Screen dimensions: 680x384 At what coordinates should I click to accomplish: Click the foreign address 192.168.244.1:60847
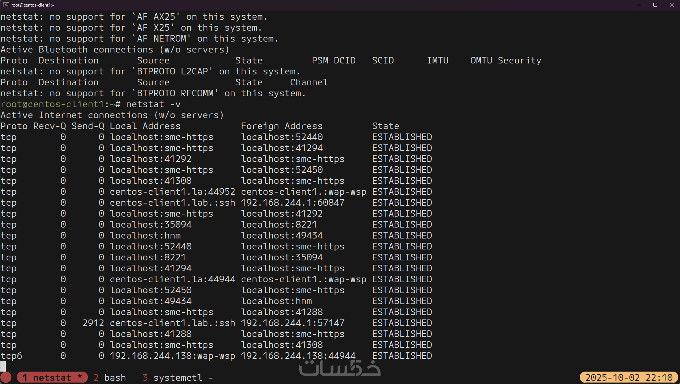pos(293,203)
